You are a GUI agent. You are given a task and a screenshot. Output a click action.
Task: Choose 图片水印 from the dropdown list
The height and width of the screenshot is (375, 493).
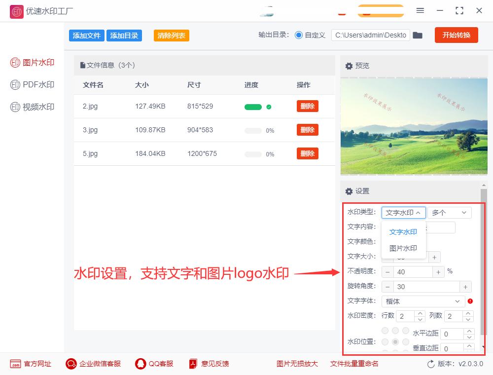[403, 248]
